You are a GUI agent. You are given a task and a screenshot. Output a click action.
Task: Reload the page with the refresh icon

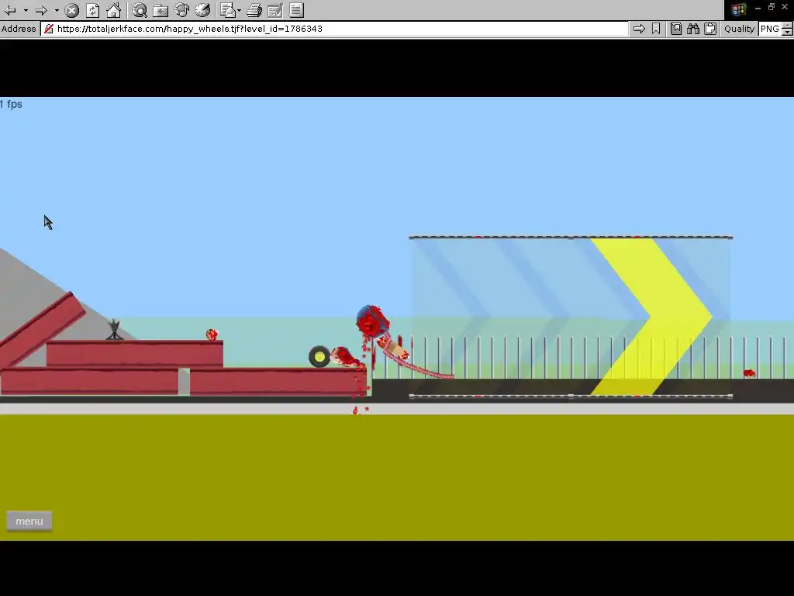click(93, 10)
